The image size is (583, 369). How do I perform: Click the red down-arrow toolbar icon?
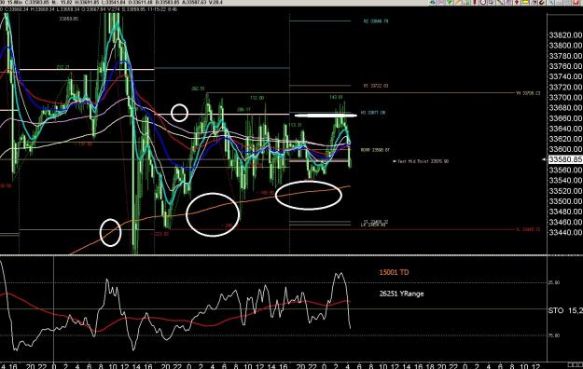pos(517,2)
